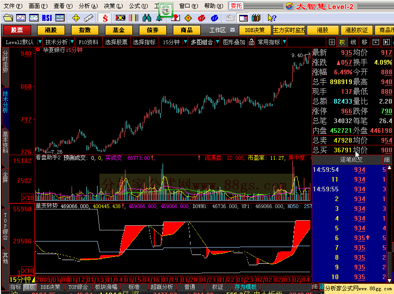Open the 15分钟 period selector at bottom left

[22, 280]
